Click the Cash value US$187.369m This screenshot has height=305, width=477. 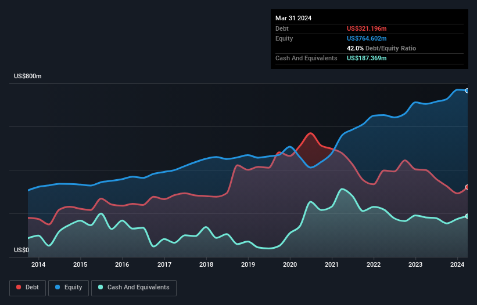[367, 58]
